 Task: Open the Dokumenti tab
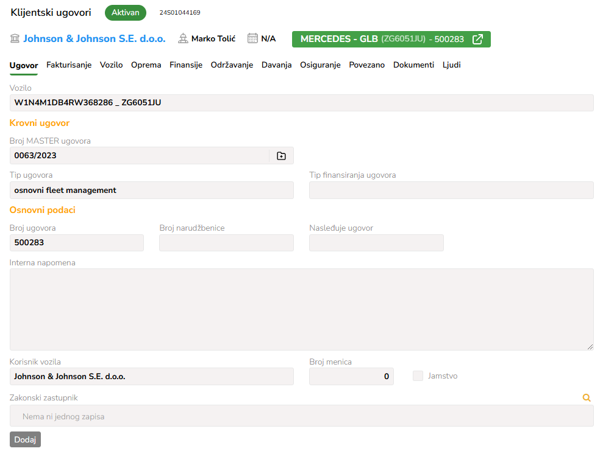point(413,65)
